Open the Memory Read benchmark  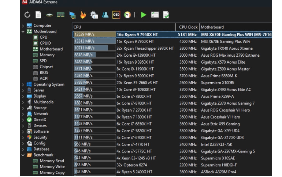pyautogui.click(x=52, y=161)
